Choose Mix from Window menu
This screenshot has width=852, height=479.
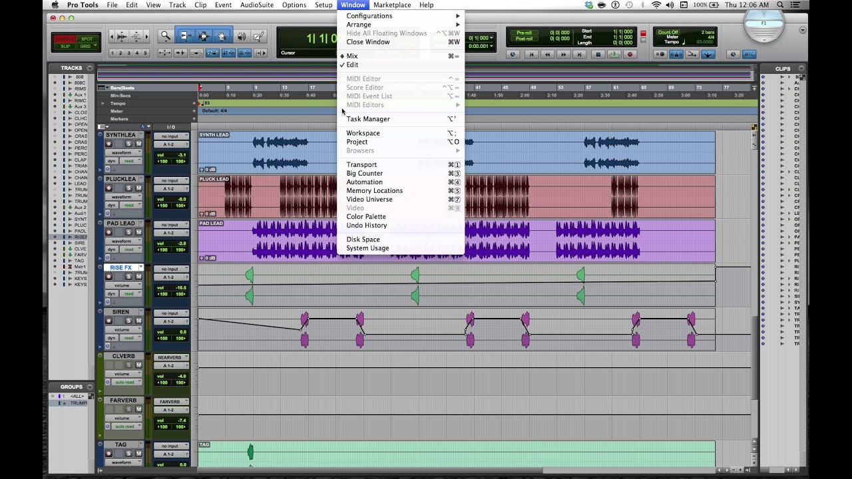[x=400, y=56]
